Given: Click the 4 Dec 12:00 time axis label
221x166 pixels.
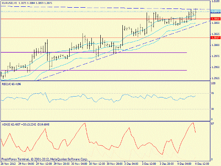Looking at the screenshot, I should pos(202,163).
